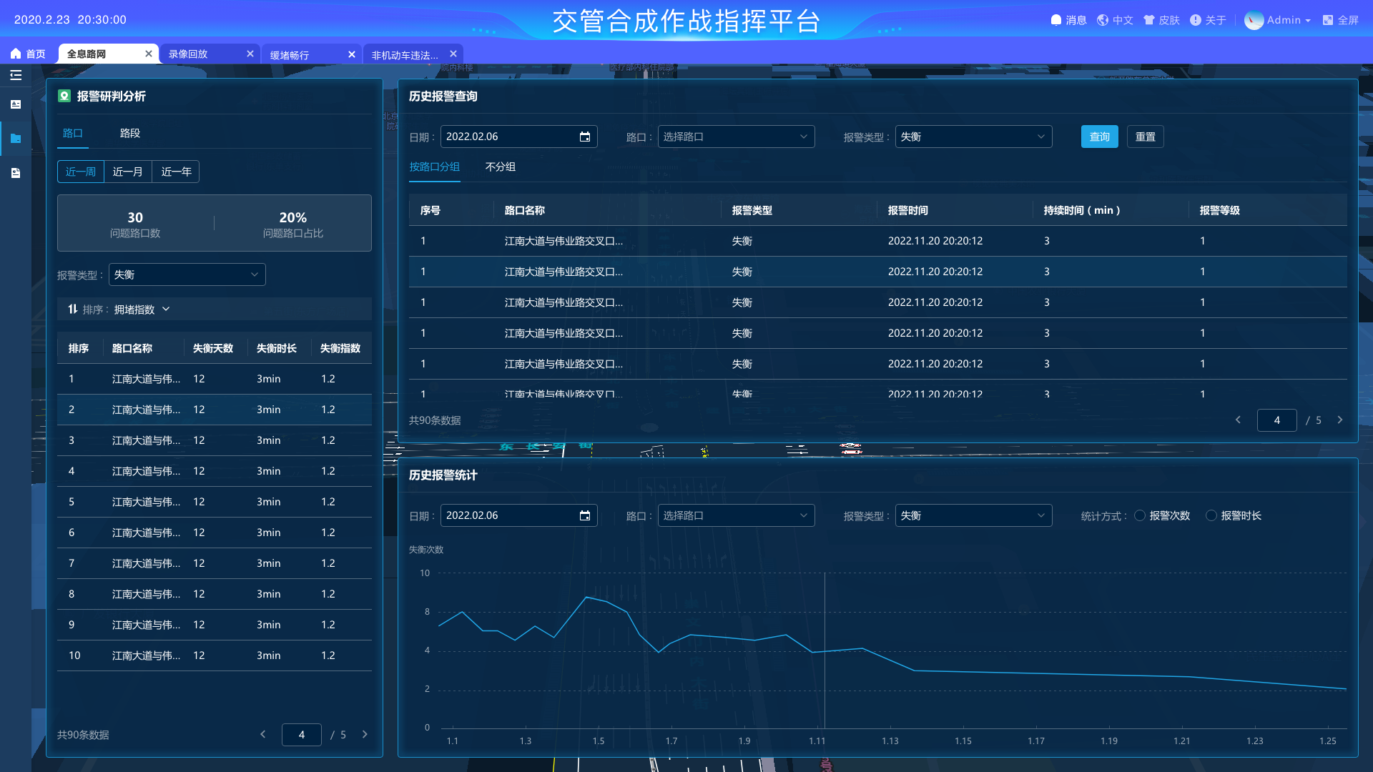This screenshot has width=1373, height=772.
Task: Close the 录像回放 tab
Action: [x=250, y=54]
